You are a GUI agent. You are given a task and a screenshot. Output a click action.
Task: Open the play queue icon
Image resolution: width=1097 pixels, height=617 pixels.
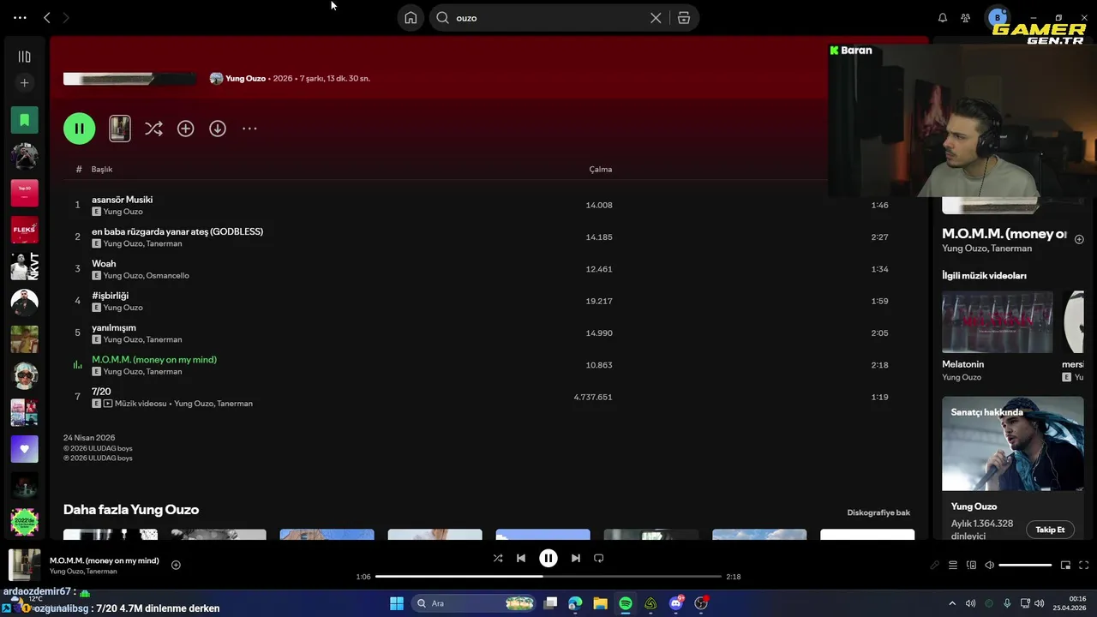[953, 566]
